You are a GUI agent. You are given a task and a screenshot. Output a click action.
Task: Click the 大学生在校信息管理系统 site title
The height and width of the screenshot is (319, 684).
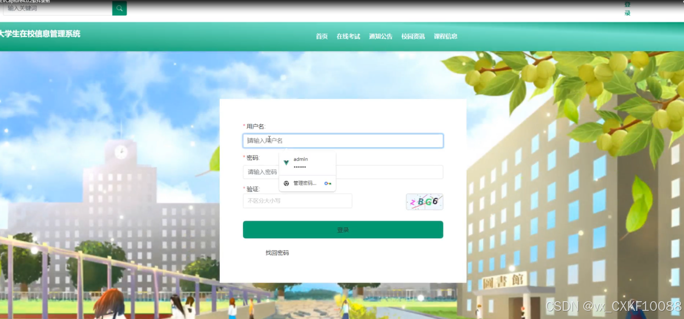click(x=40, y=34)
